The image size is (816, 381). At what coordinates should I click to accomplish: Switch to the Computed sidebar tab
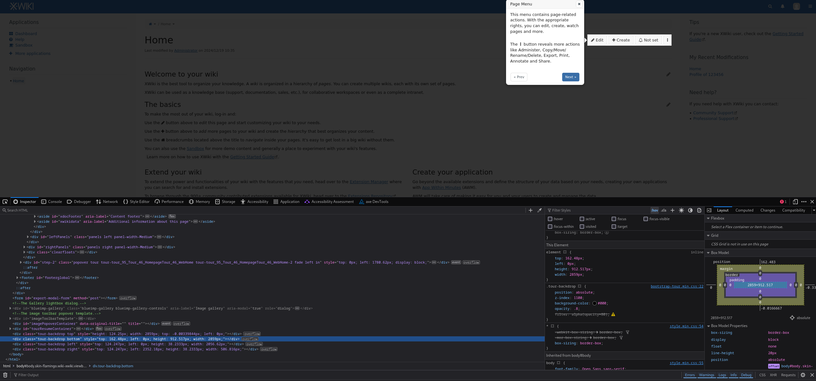point(744,210)
